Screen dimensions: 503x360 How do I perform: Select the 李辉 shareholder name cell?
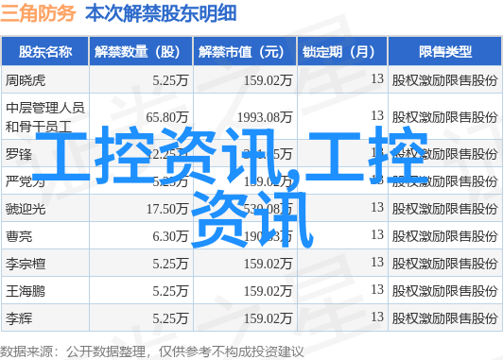pos(19,318)
